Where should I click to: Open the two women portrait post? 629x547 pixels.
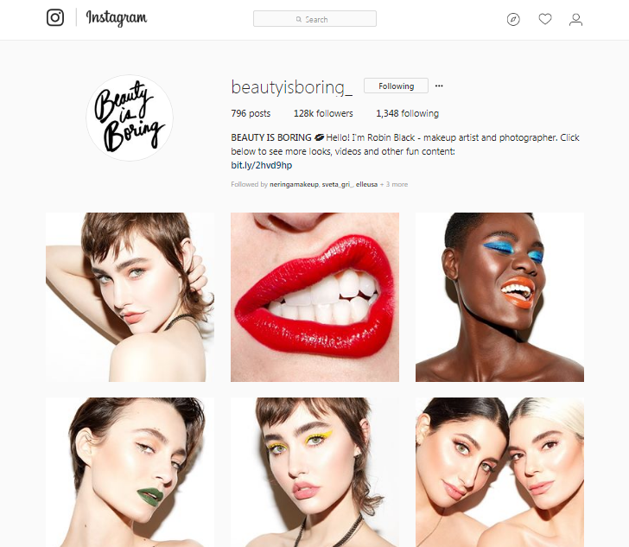(x=499, y=473)
